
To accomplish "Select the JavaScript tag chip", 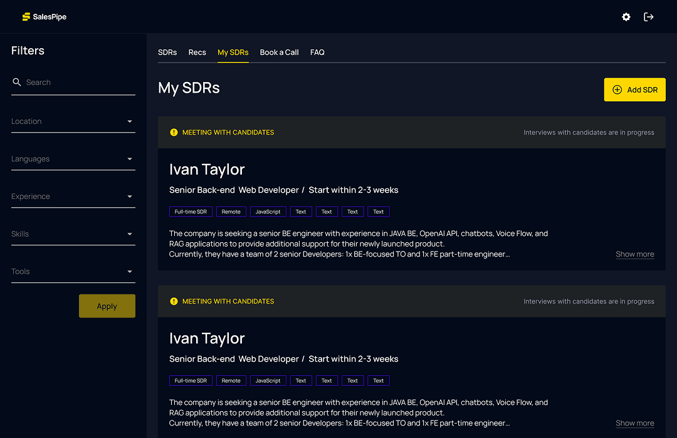I will pyautogui.click(x=268, y=211).
